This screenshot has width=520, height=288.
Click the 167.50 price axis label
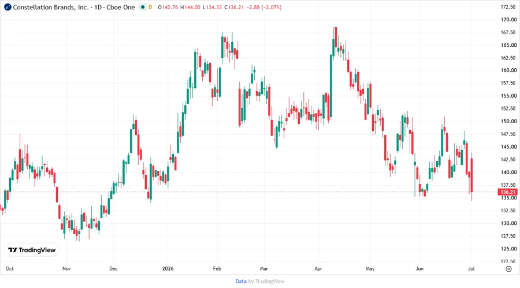508,32
